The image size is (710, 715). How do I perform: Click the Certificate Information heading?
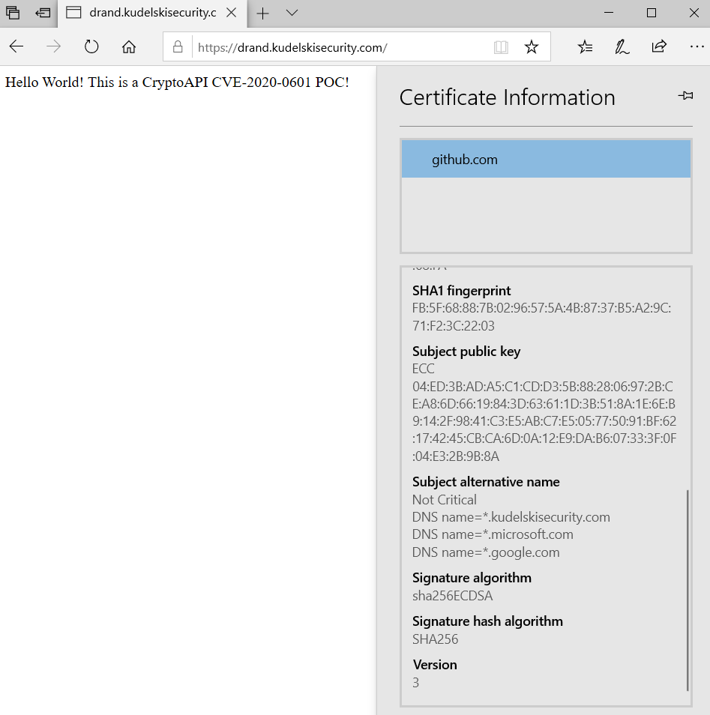(508, 97)
